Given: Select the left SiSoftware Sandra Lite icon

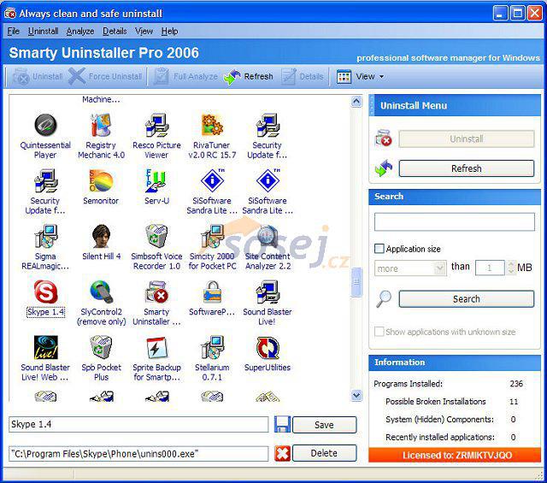Looking at the screenshot, I should coord(212,180).
